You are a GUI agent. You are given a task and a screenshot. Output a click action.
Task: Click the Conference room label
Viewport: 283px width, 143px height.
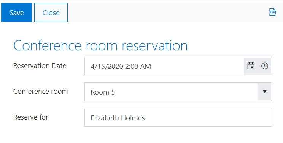click(x=40, y=92)
